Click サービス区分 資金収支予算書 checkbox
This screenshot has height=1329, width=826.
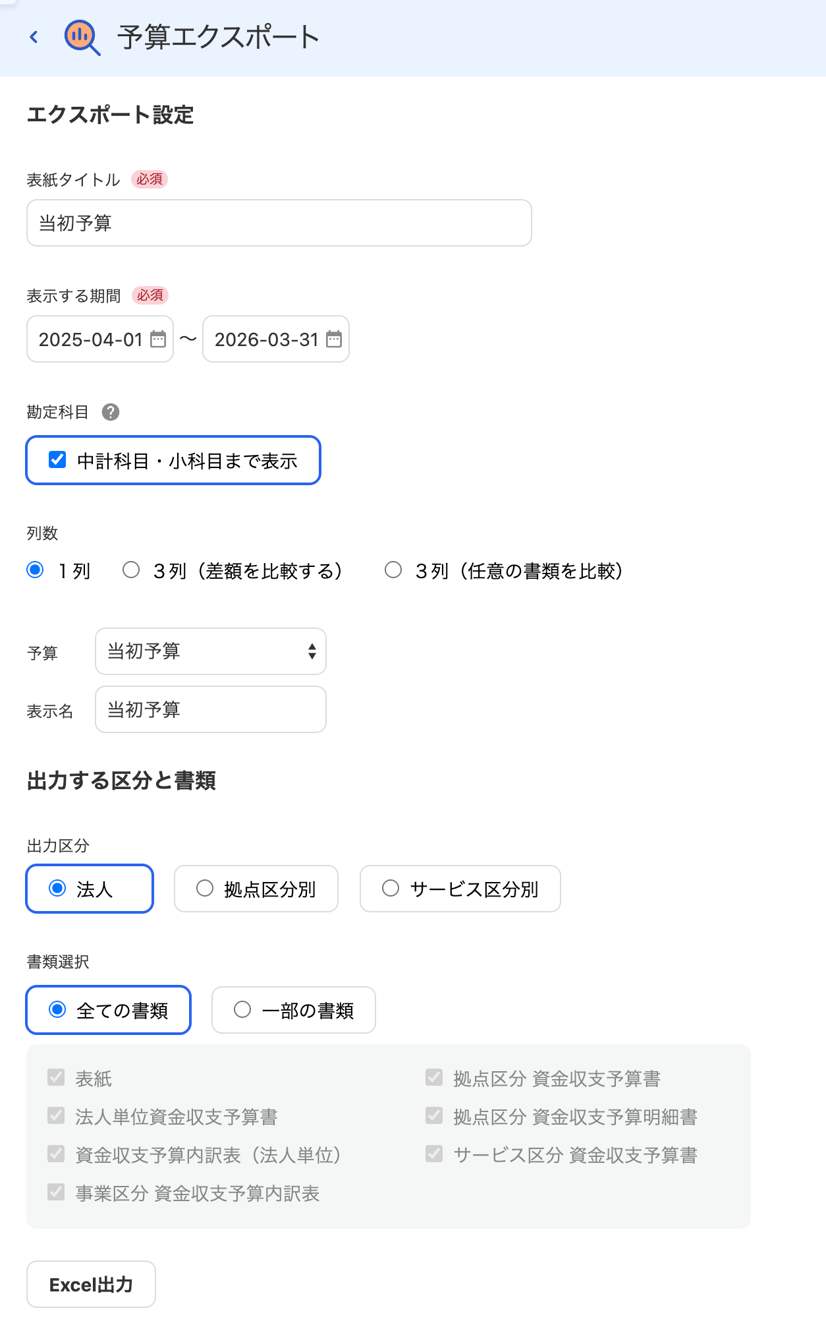pyautogui.click(x=434, y=1154)
